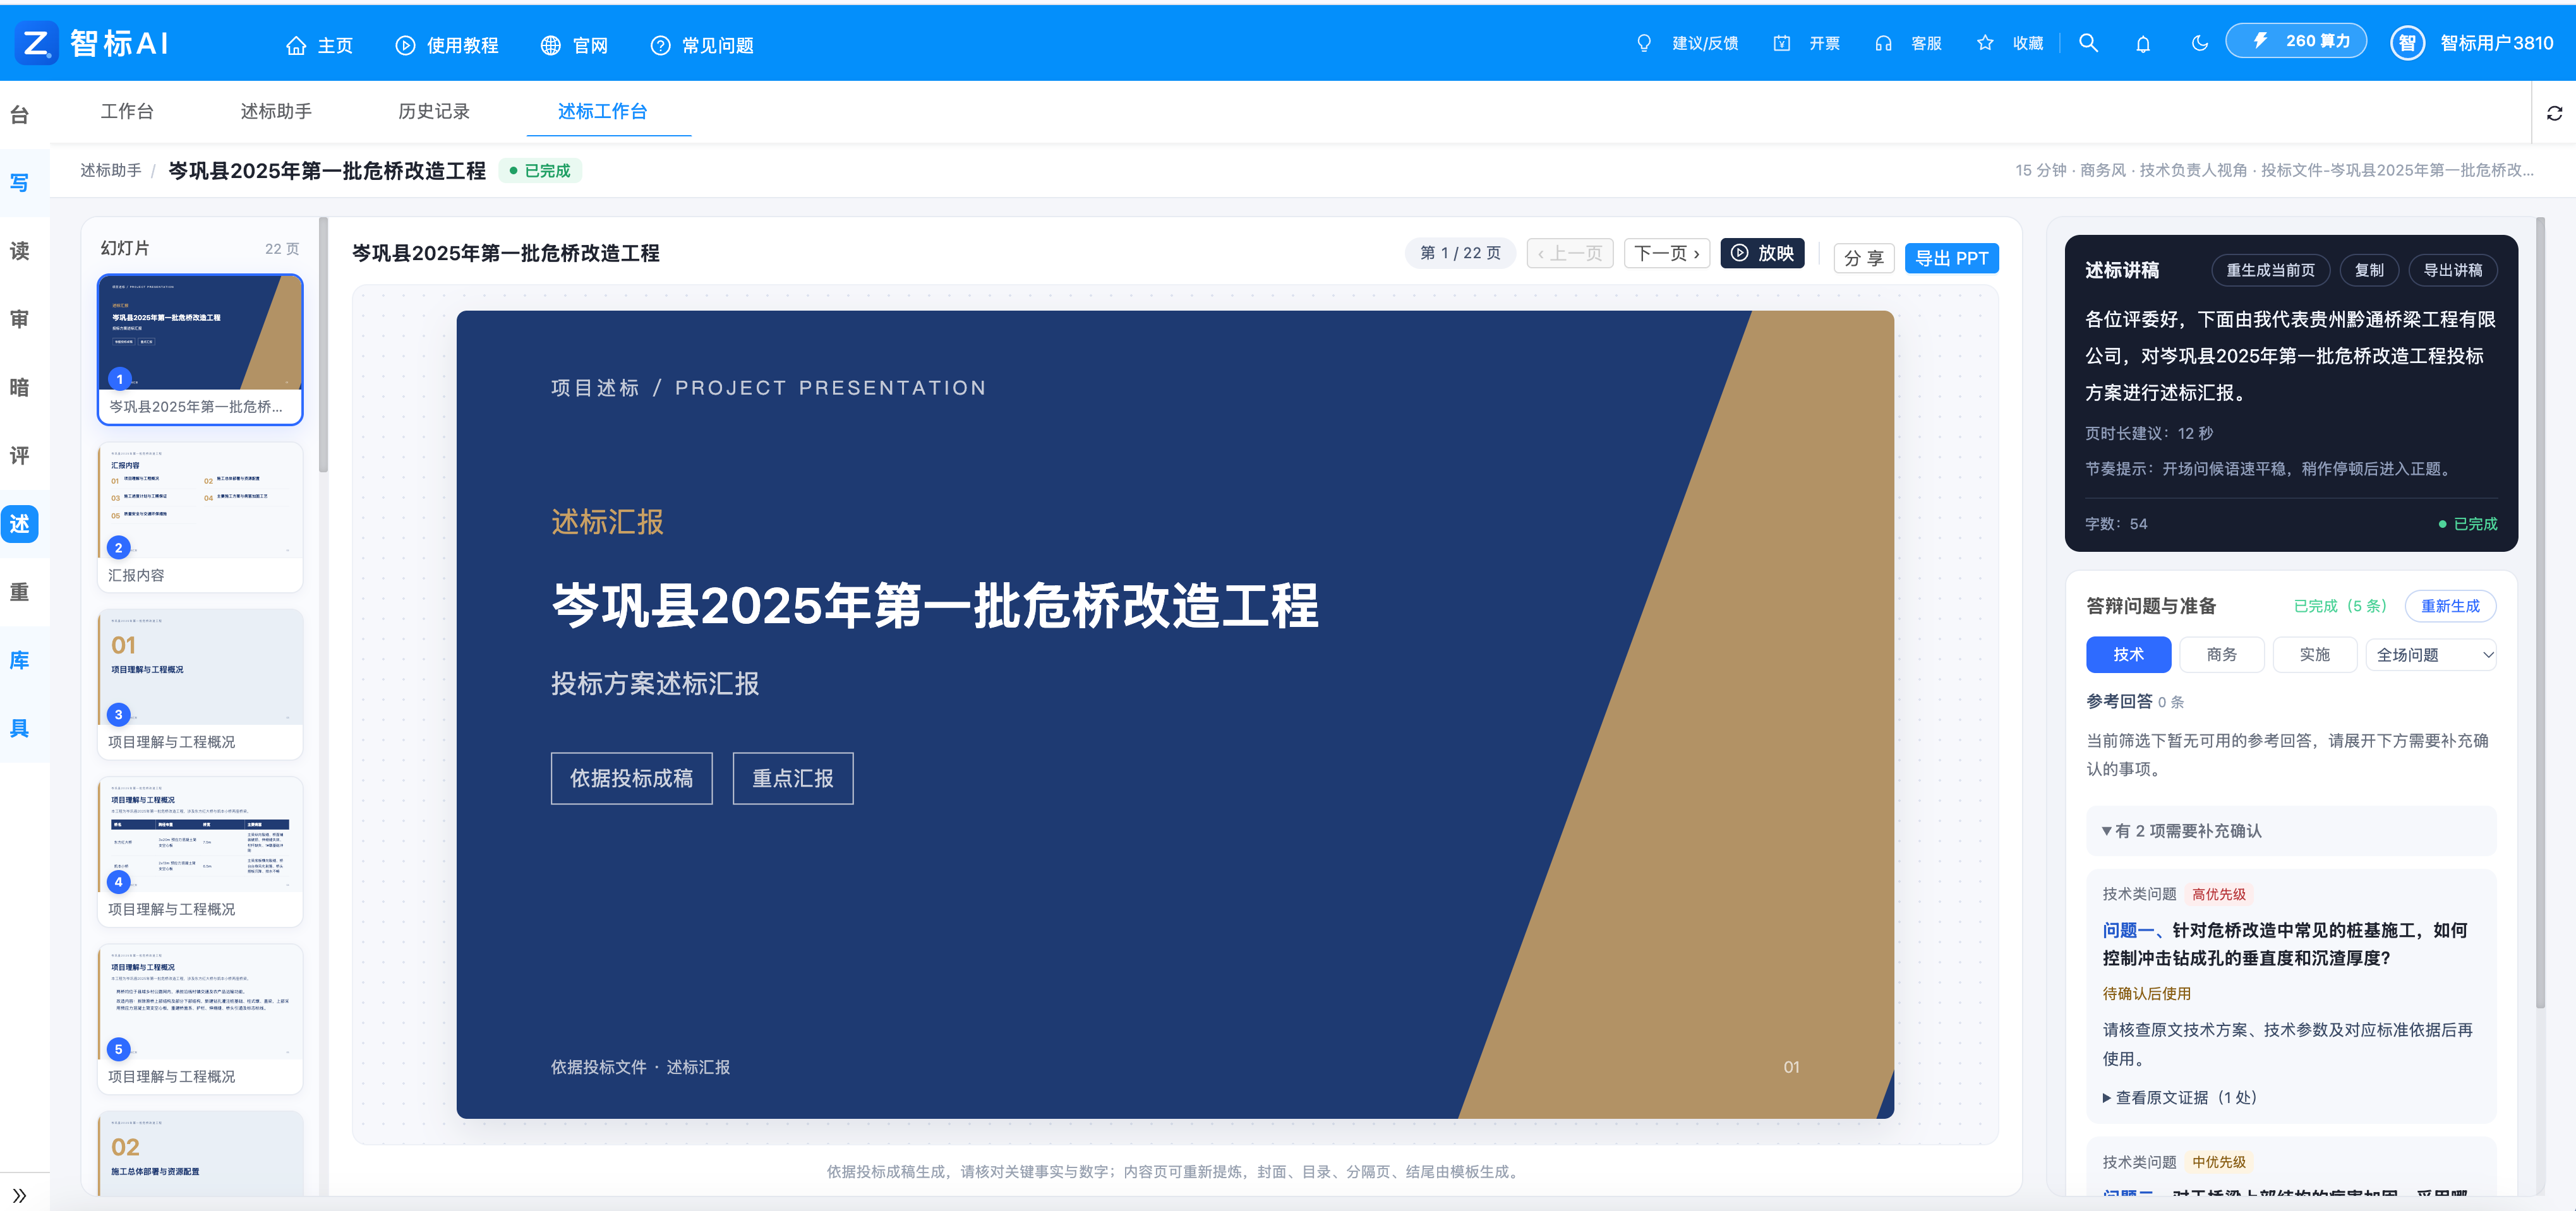Open the 审 sidebar icon

(x=19, y=319)
